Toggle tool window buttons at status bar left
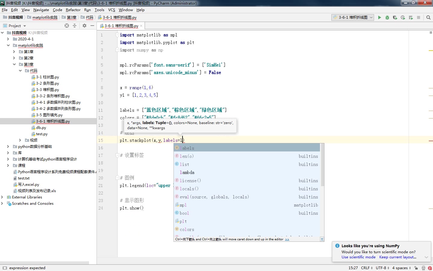This screenshot has height=271, width=433. tap(5, 268)
